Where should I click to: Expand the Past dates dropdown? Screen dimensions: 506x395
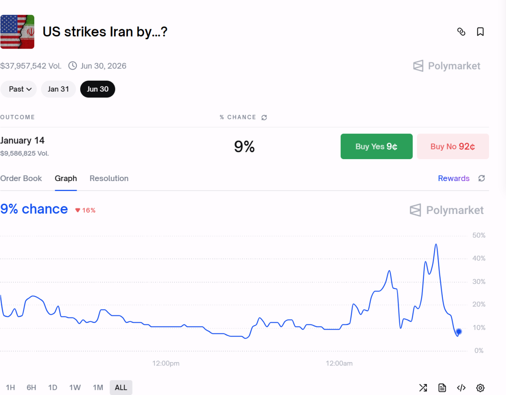coord(19,89)
